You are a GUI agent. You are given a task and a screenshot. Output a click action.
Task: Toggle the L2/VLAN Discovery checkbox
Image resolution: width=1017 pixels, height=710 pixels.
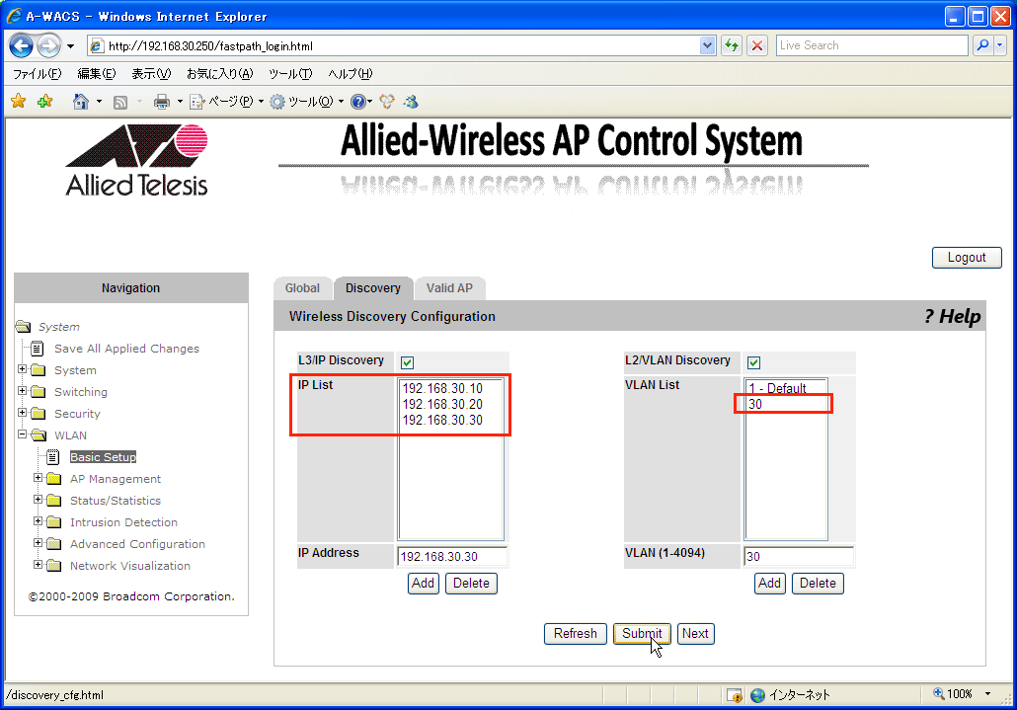(x=753, y=362)
